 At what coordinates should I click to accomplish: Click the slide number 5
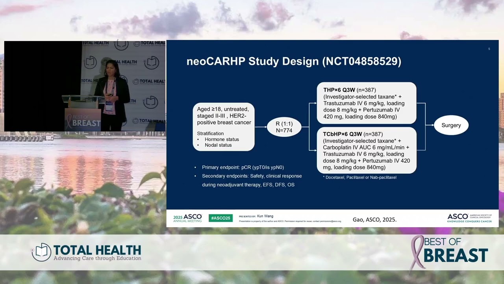(x=489, y=49)
